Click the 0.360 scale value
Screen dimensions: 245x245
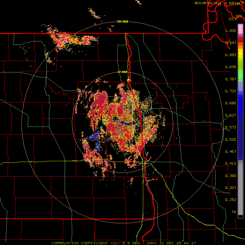point(231,176)
